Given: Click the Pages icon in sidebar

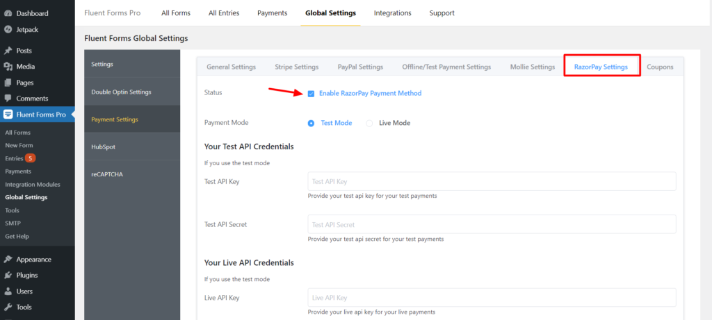Looking at the screenshot, I should [8, 83].
